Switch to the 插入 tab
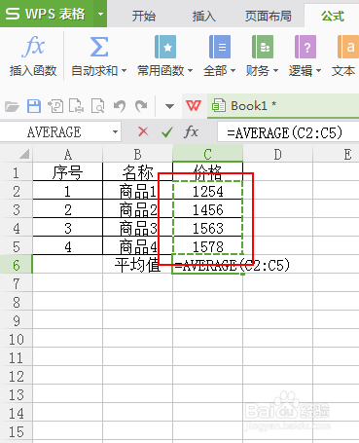Image resolution: width=359 pixels, height=443 pixels. [204, 16]
